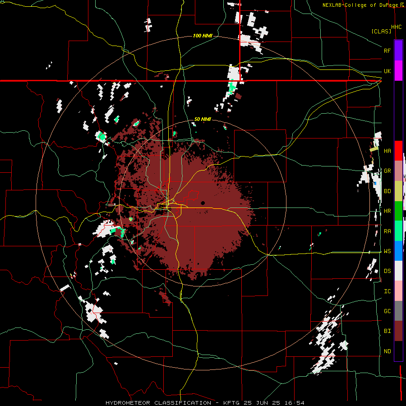Click the GC gray legend swatch

click(x=398, y=311)
